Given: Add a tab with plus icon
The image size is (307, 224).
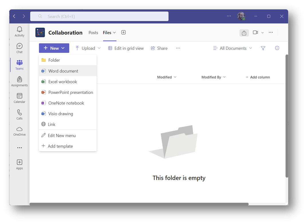Looking at the screenshot, I should pyautogui.click(x=123, y=32).
